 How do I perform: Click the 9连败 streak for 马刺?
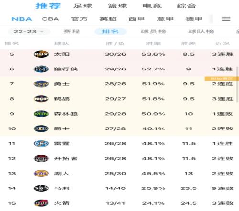pyautogui.click(x=222, y=188)
